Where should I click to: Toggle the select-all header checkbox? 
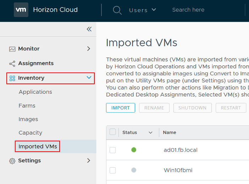pos(112,132)
